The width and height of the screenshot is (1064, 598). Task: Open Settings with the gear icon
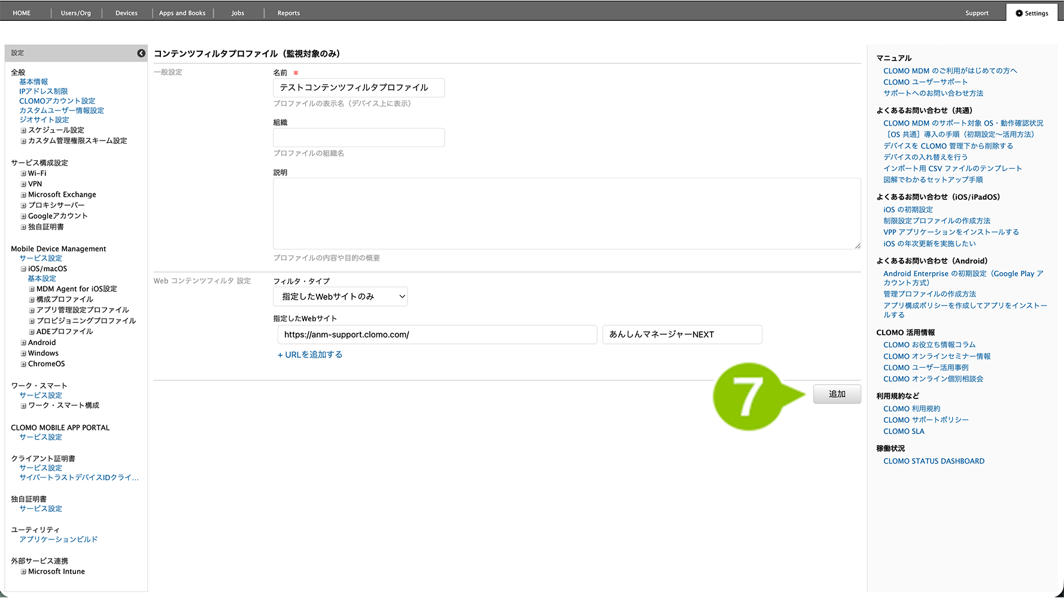coord(1032,13)
